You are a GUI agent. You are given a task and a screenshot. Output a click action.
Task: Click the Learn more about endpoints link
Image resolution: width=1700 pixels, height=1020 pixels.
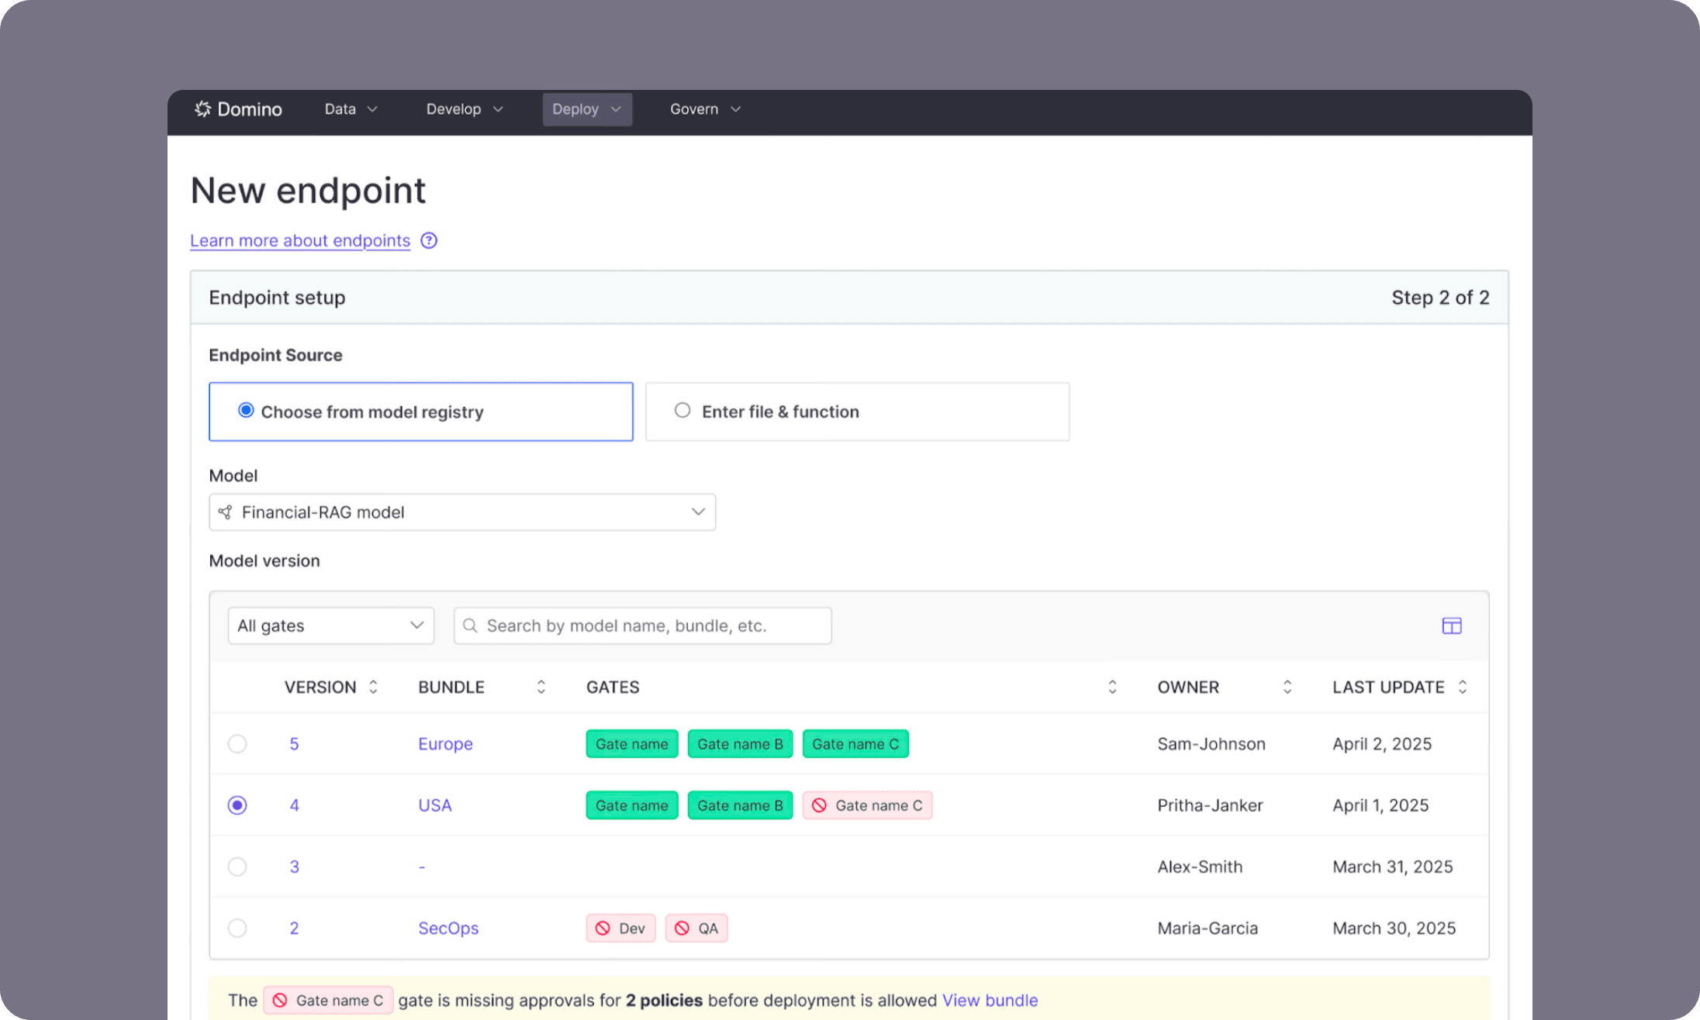pyautogui.click(x=300, y=240)
